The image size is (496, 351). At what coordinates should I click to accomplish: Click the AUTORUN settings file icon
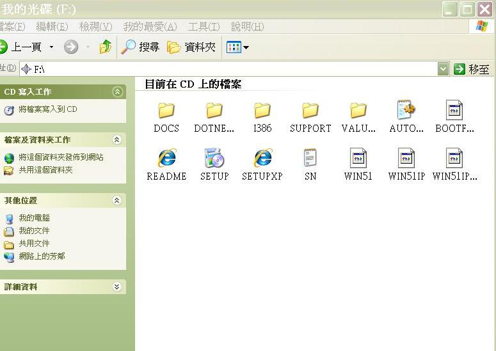tap(406, 111)
